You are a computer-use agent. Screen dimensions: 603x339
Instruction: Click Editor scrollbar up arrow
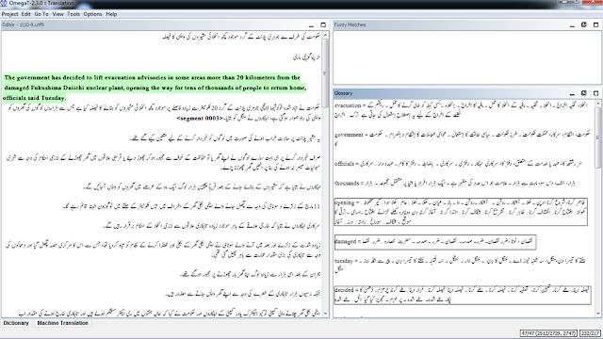coord(325,36)
